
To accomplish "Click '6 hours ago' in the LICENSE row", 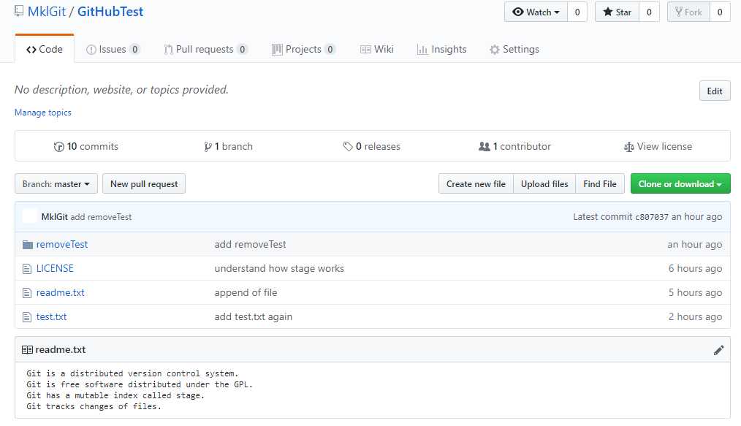I will click(695, 269).
